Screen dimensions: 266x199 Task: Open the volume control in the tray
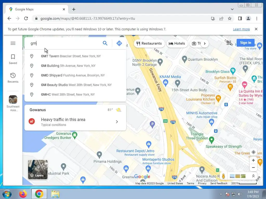click(240, 194)
